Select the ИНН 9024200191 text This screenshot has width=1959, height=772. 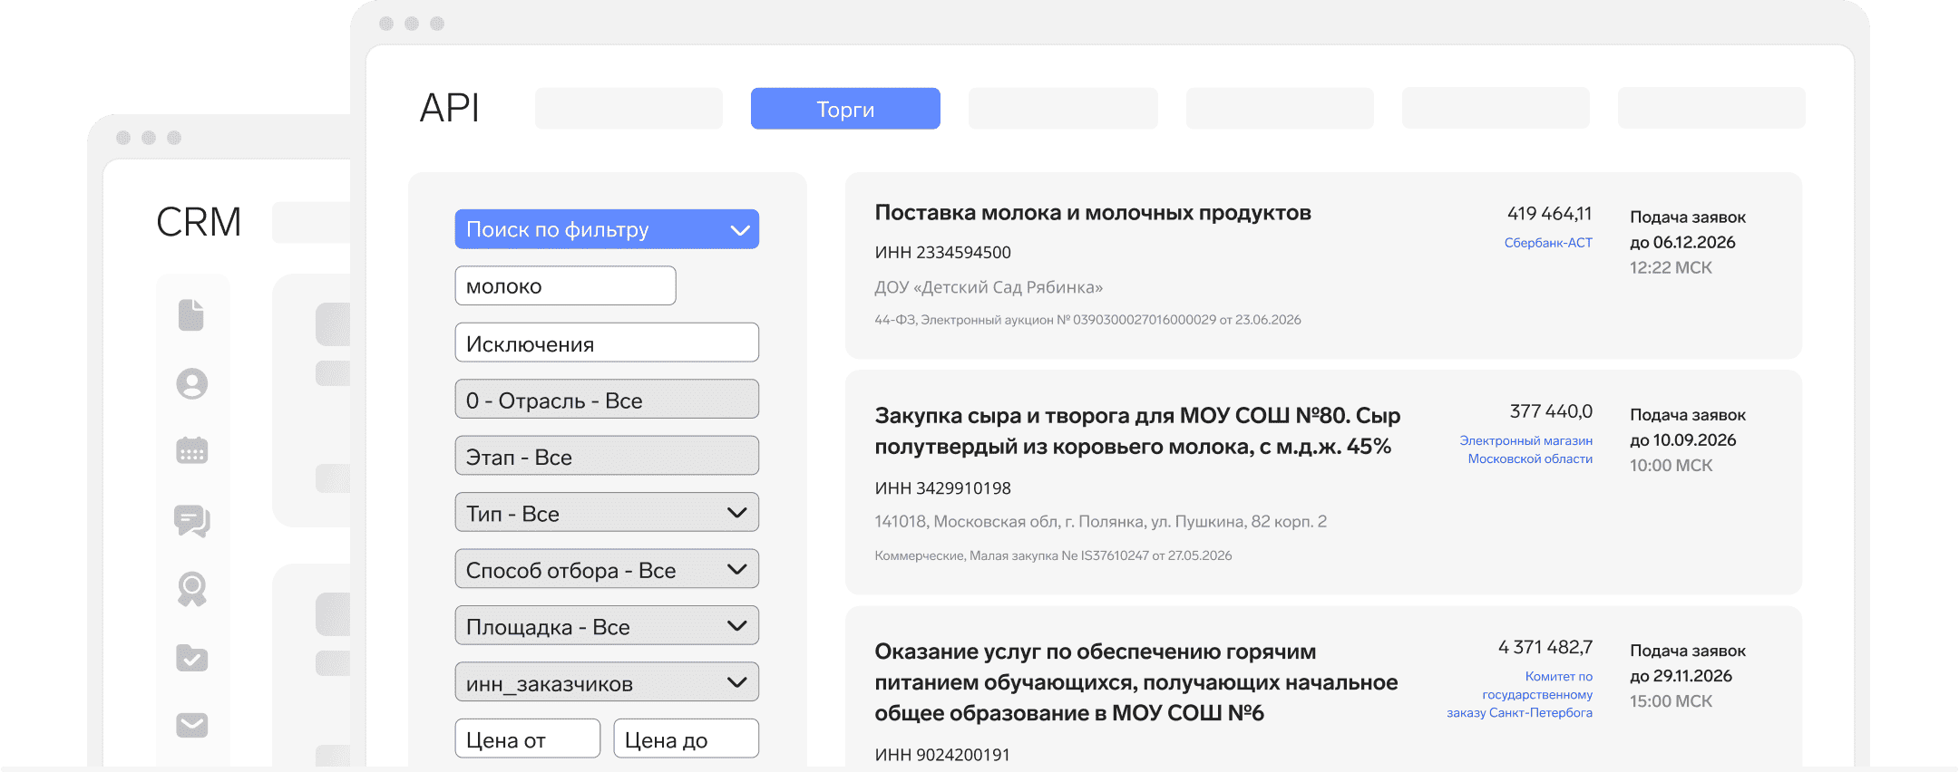point(942,755)
